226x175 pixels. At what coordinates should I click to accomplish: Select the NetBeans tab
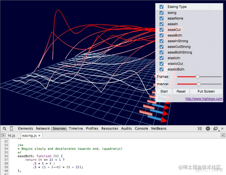coord(159,128)
